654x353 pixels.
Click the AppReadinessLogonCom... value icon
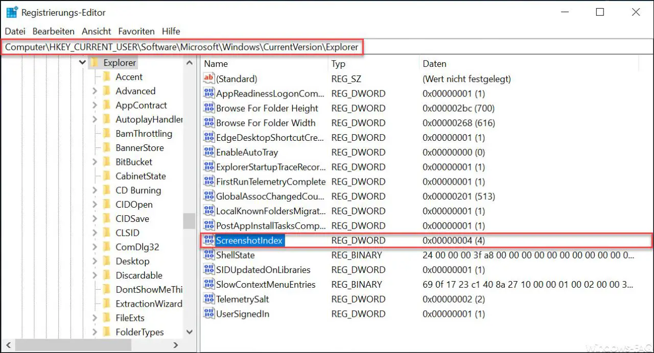[x=208, y=93]
